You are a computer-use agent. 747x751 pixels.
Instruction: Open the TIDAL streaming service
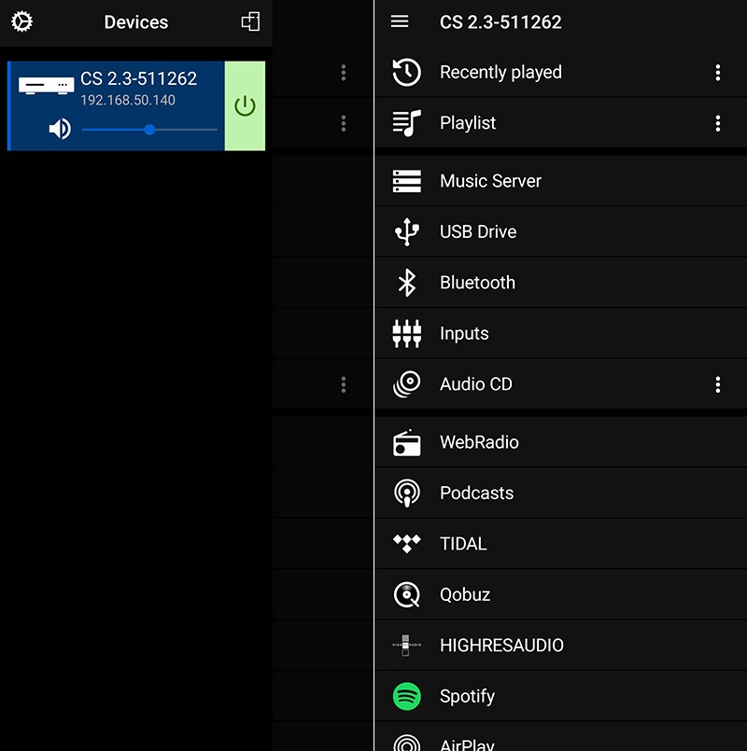(560, 544)
